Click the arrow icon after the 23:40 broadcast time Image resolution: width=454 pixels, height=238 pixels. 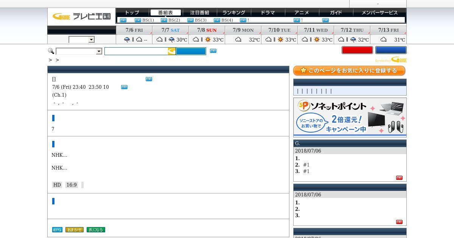[124, 87]
